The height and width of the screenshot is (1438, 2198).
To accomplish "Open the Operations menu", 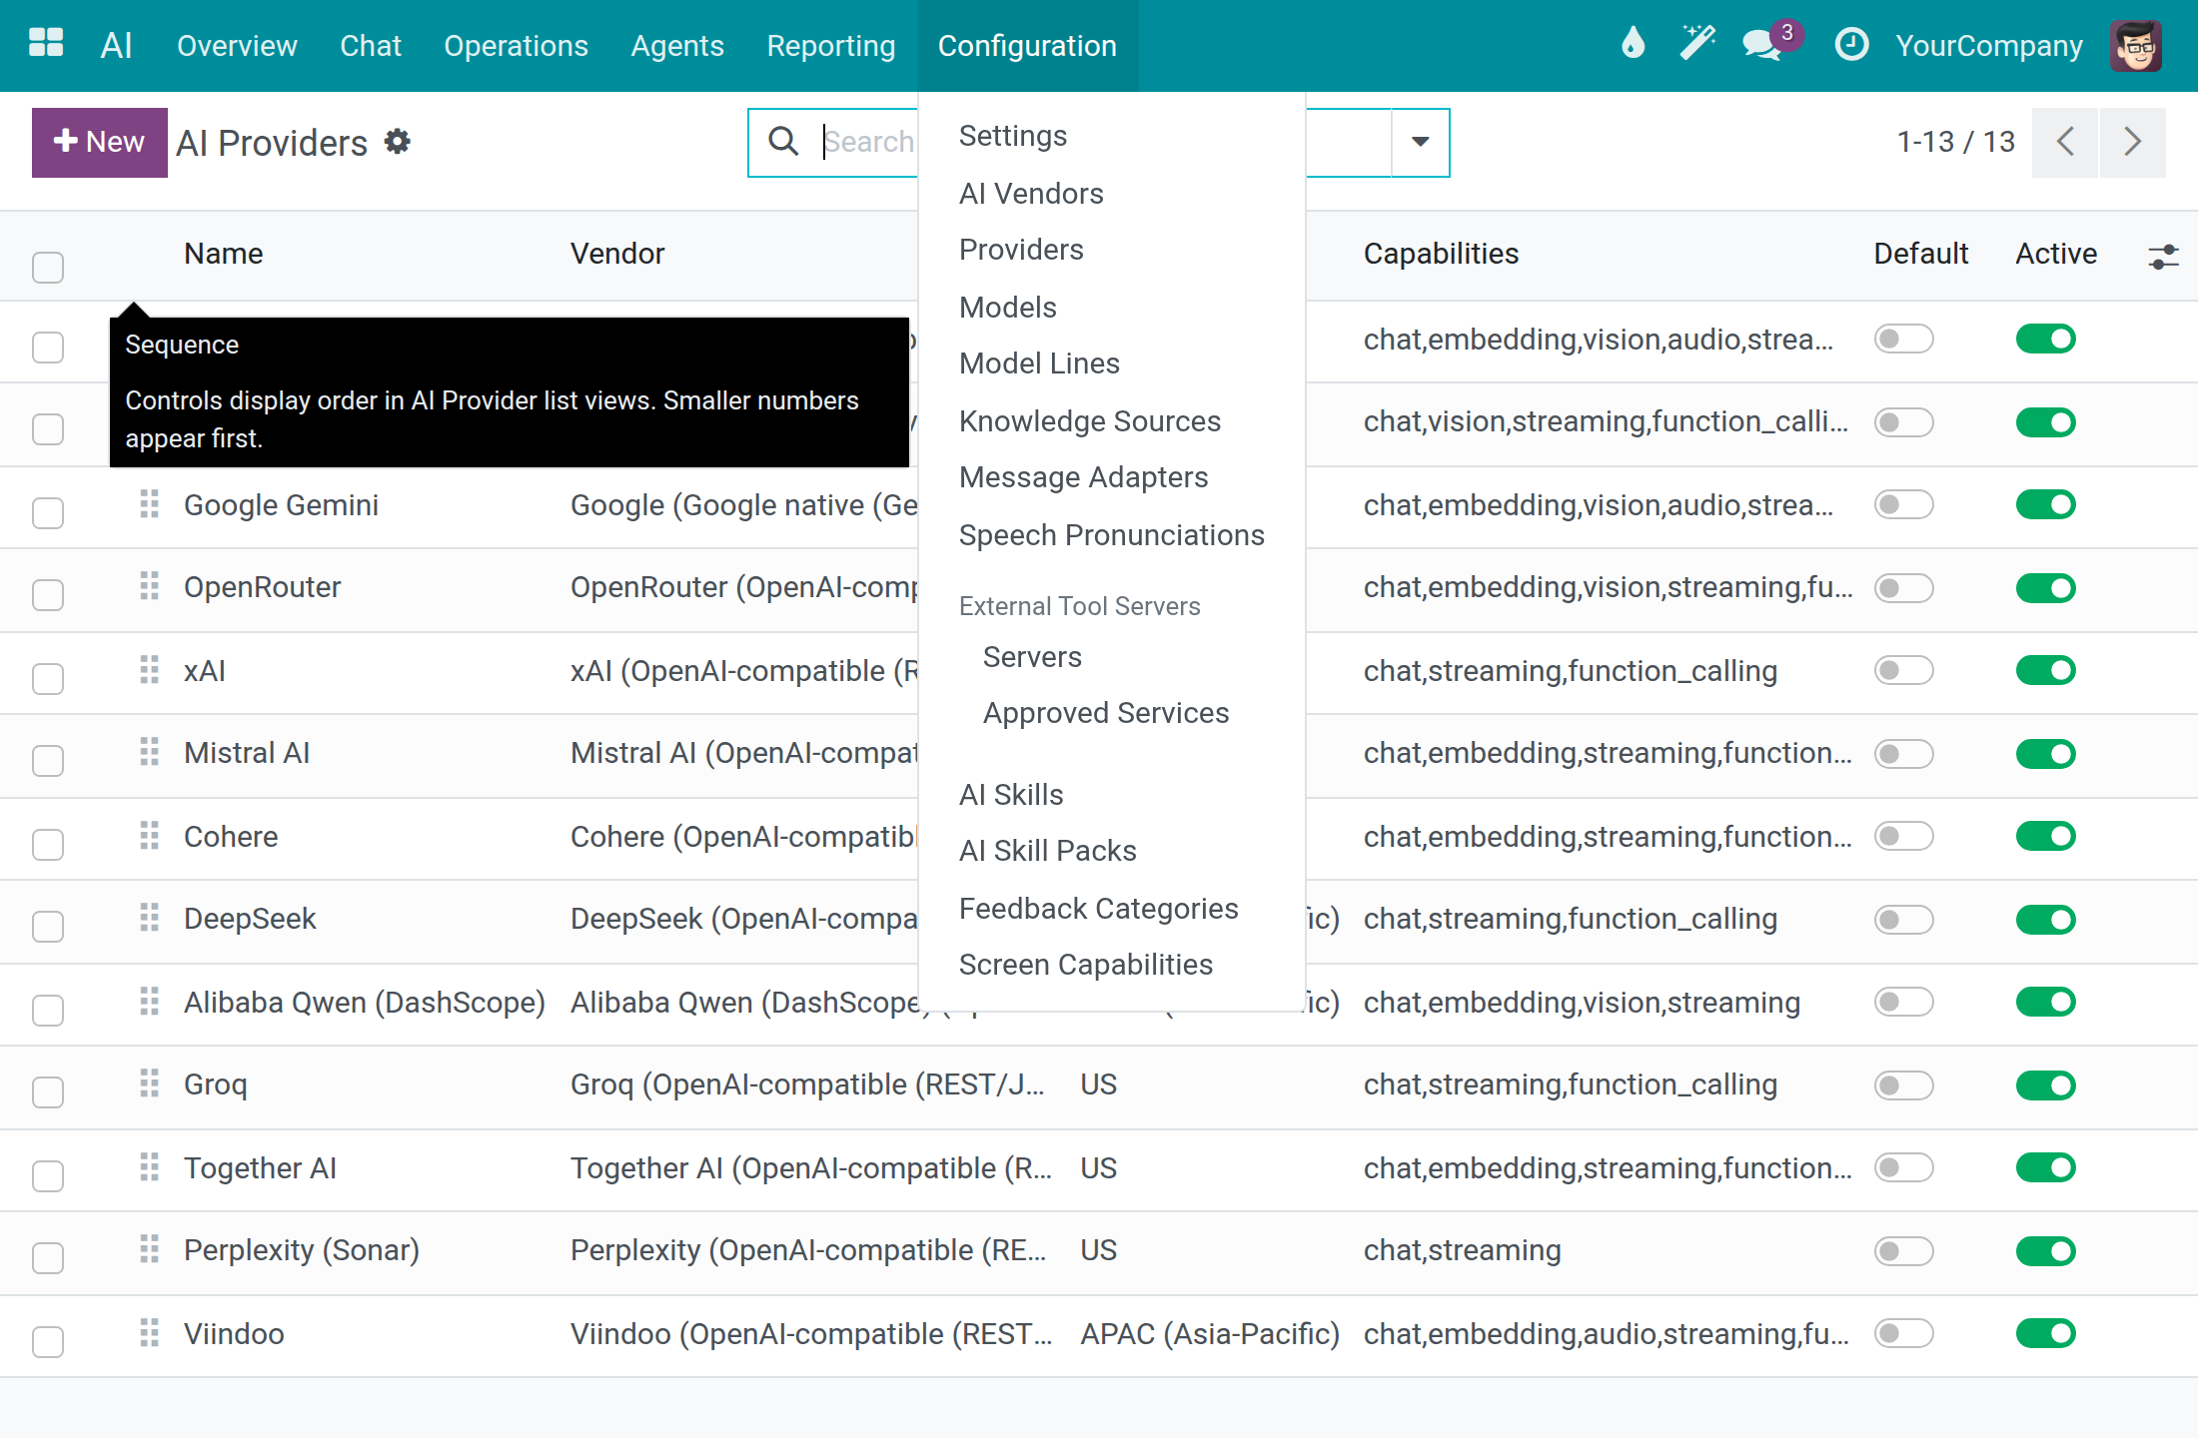I will 516,45.
